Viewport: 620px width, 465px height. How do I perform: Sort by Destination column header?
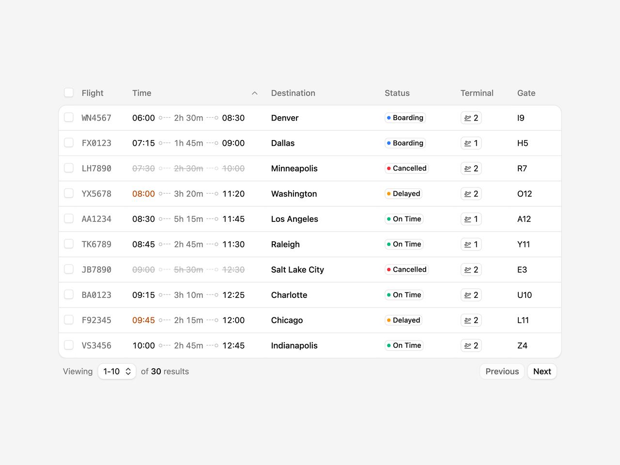pyautogui.click(x=293, y=93)
